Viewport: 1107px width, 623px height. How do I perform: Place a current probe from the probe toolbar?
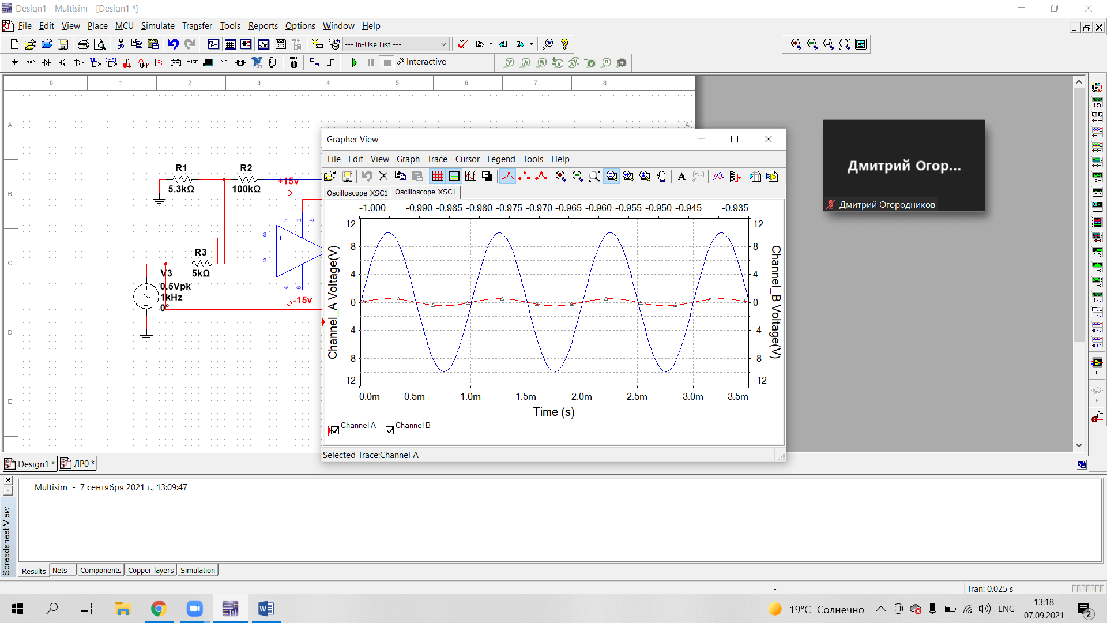tap(525, 62)
